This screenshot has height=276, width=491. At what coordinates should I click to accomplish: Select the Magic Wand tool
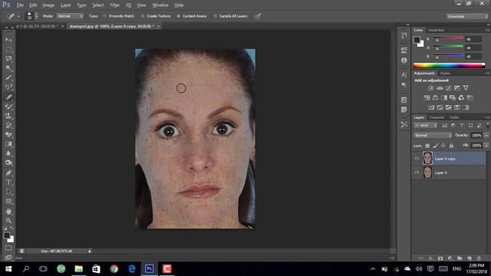tap(8, 68)
